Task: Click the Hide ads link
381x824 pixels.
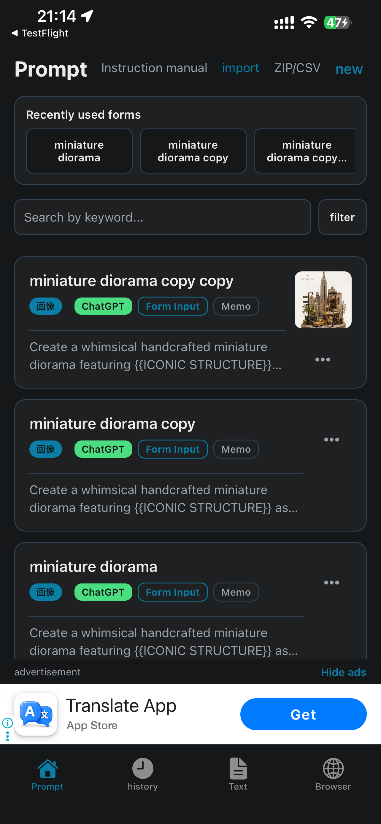Action: 343,672
